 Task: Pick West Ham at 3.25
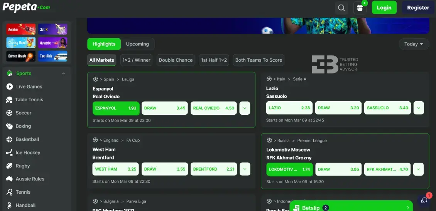115,169
